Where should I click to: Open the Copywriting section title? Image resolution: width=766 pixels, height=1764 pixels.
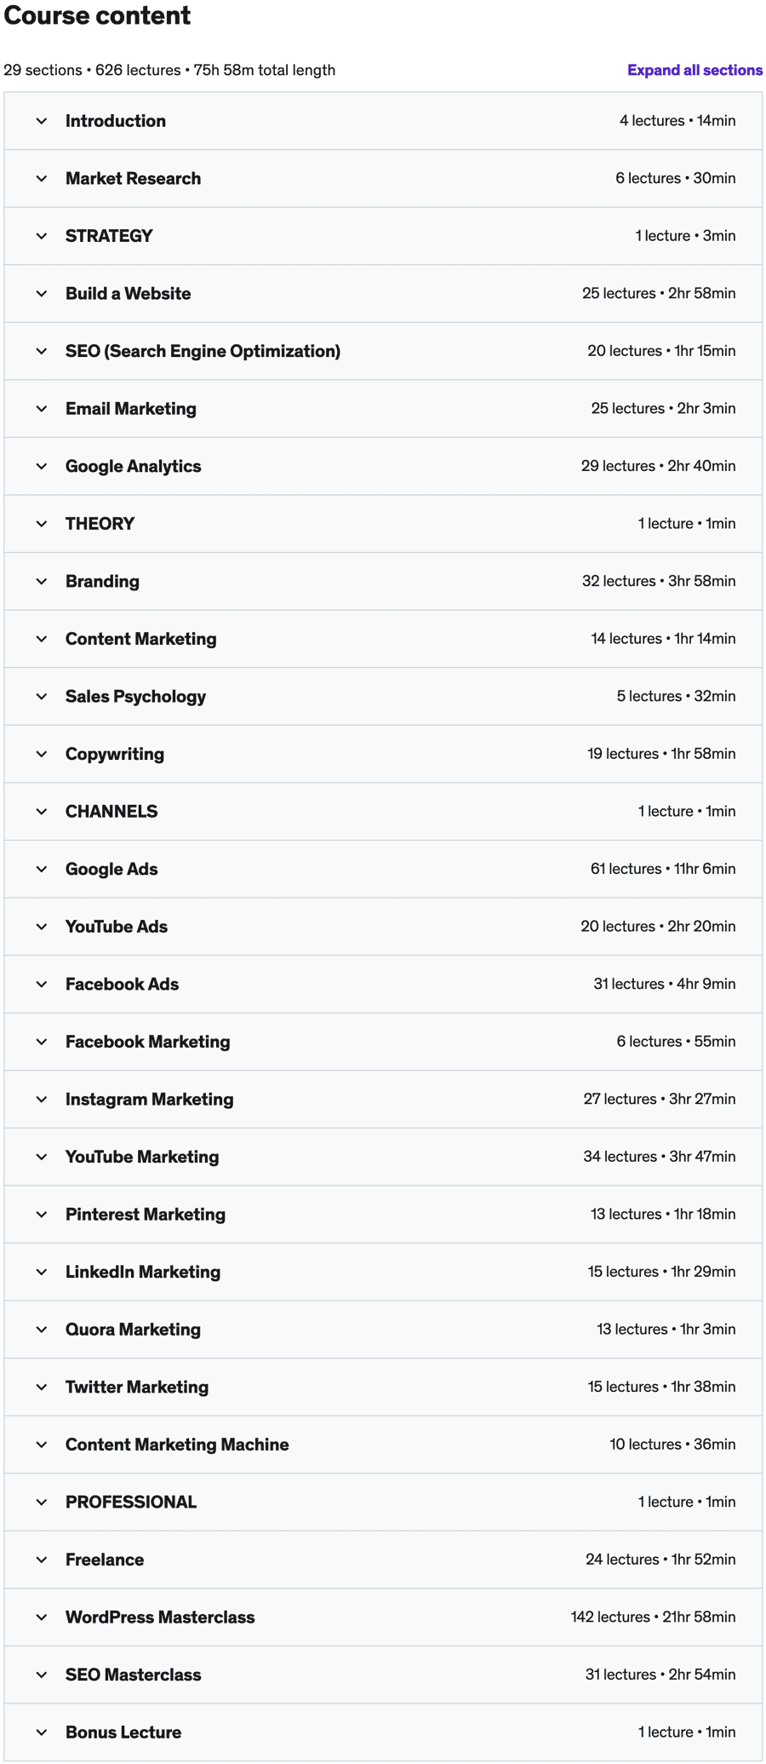(115, 755)
